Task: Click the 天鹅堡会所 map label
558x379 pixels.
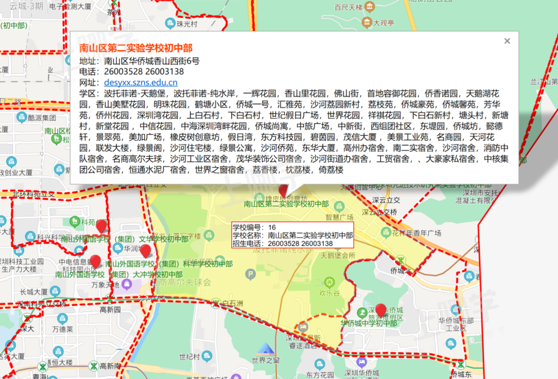Action: tap(338, 255)
